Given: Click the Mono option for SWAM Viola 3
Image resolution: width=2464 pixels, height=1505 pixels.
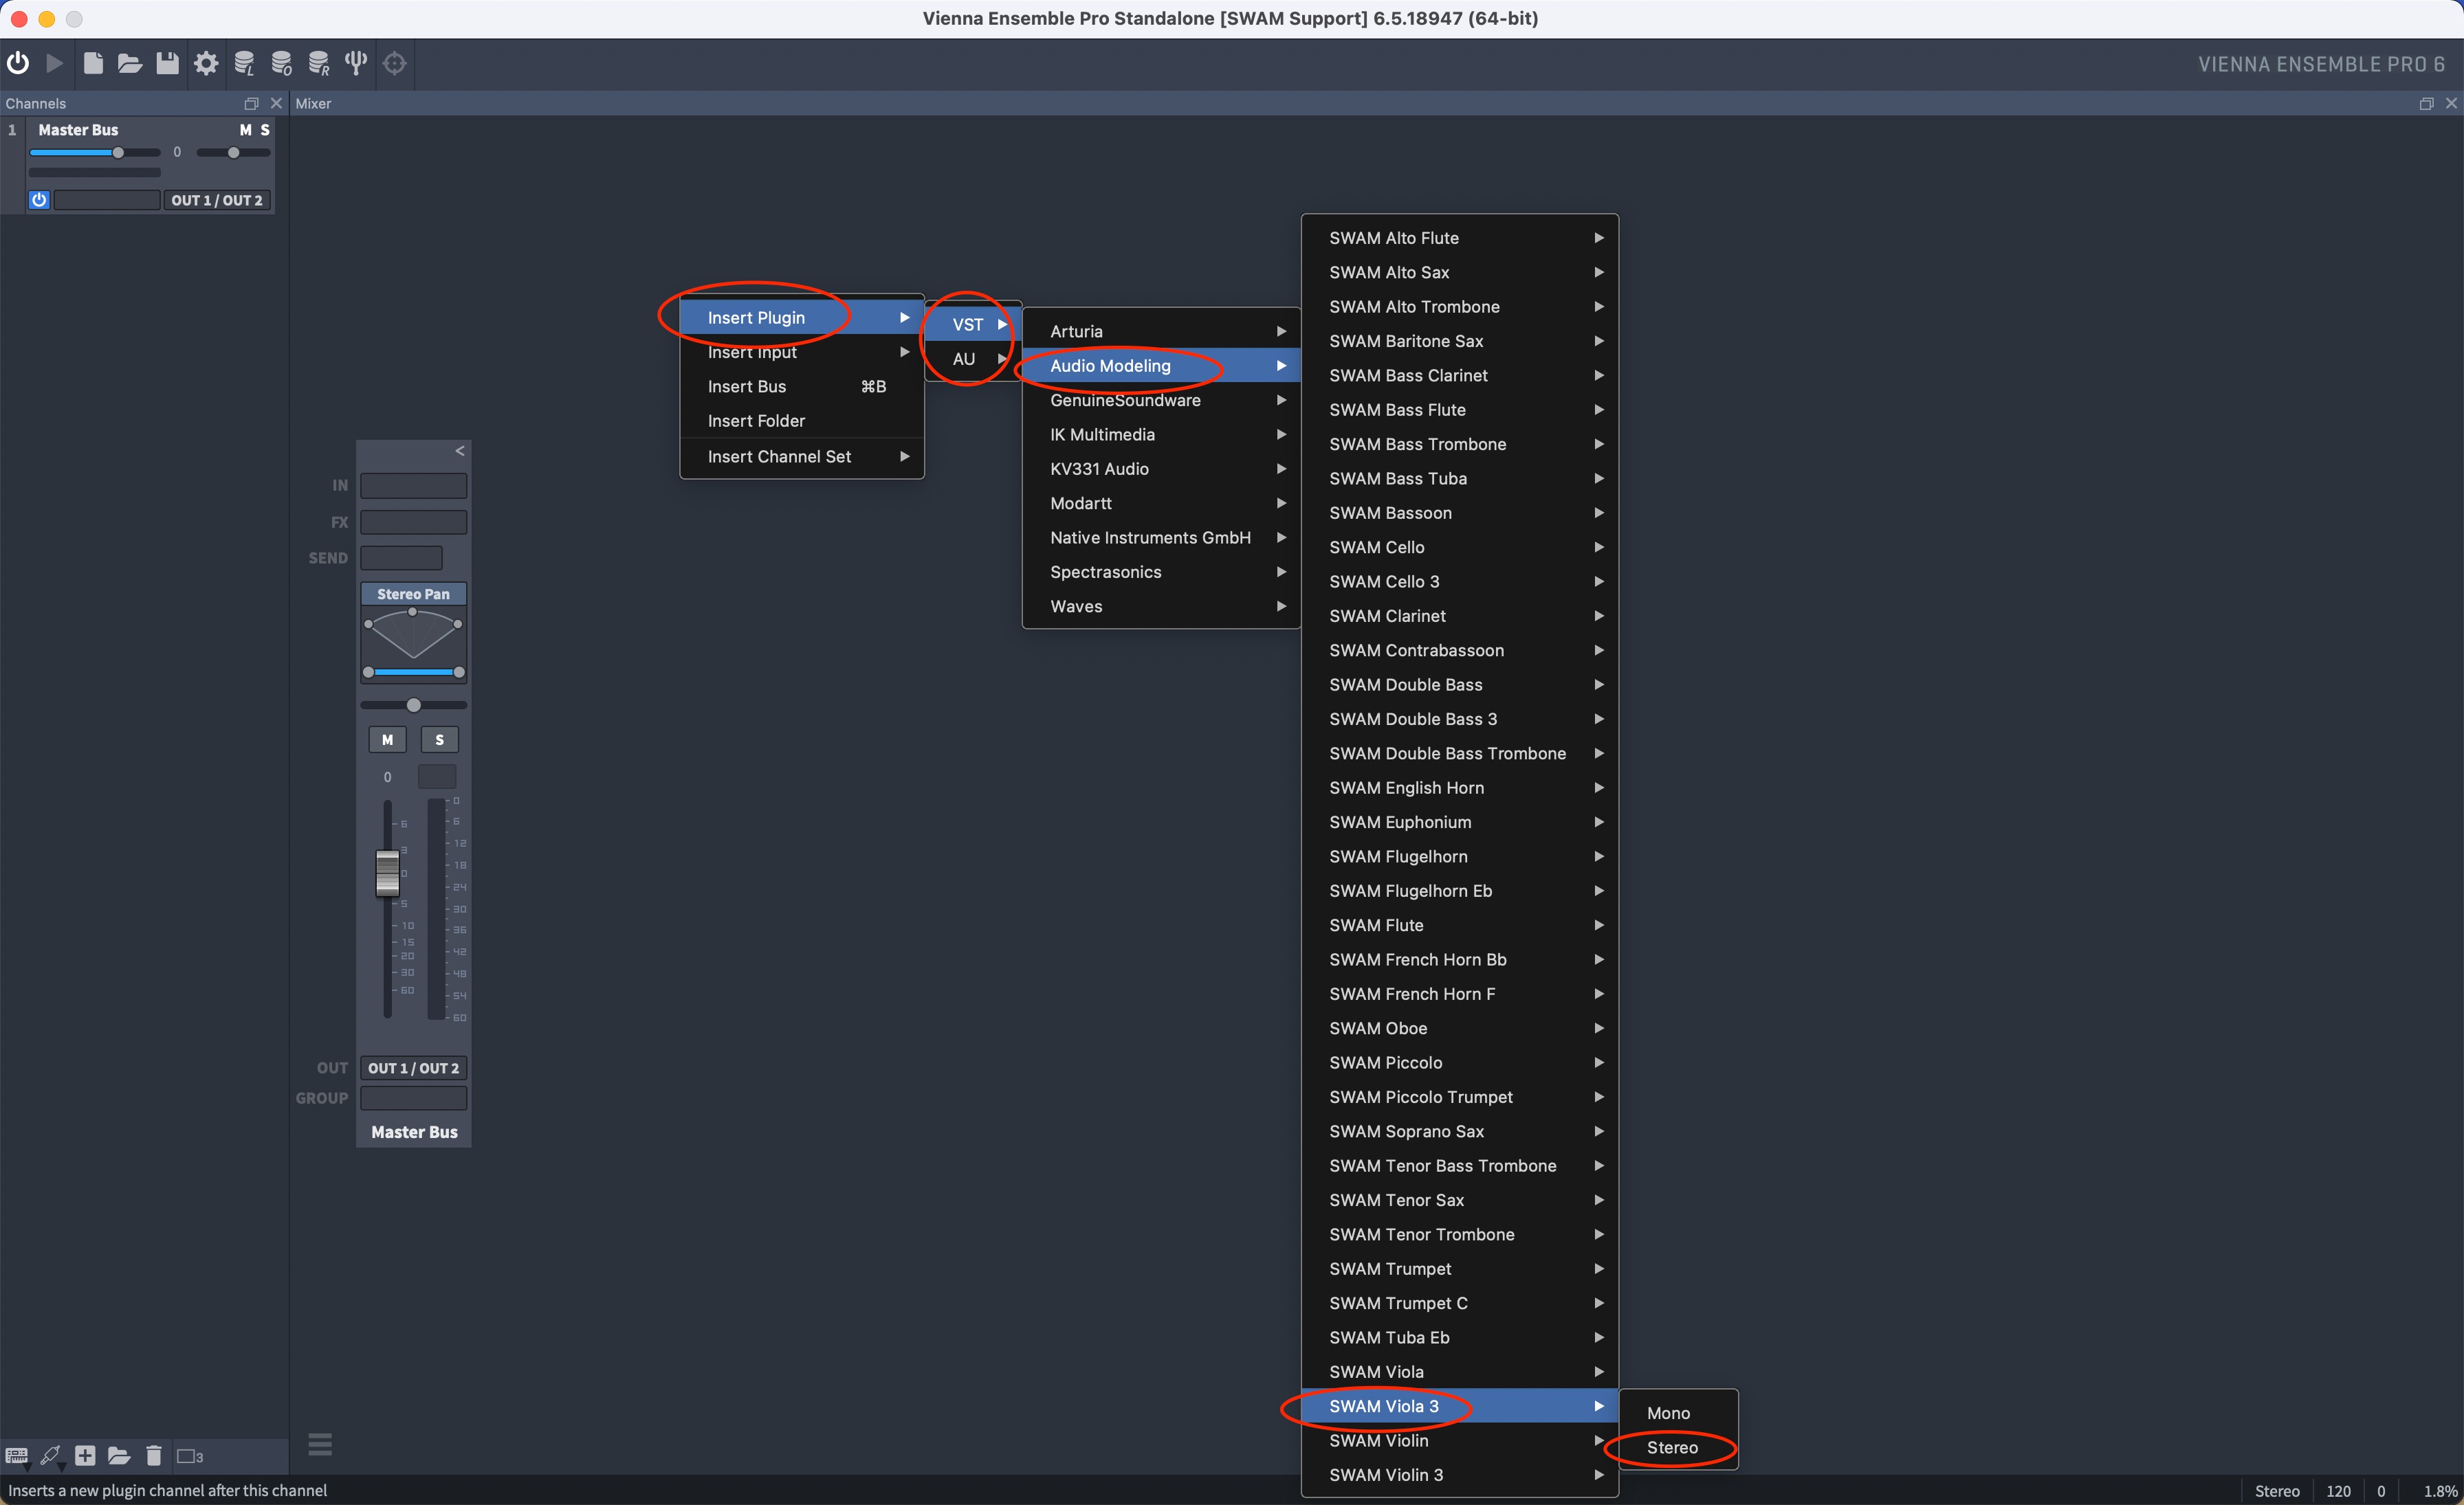Looking at the screenshot, I should coord(1668,1413).
